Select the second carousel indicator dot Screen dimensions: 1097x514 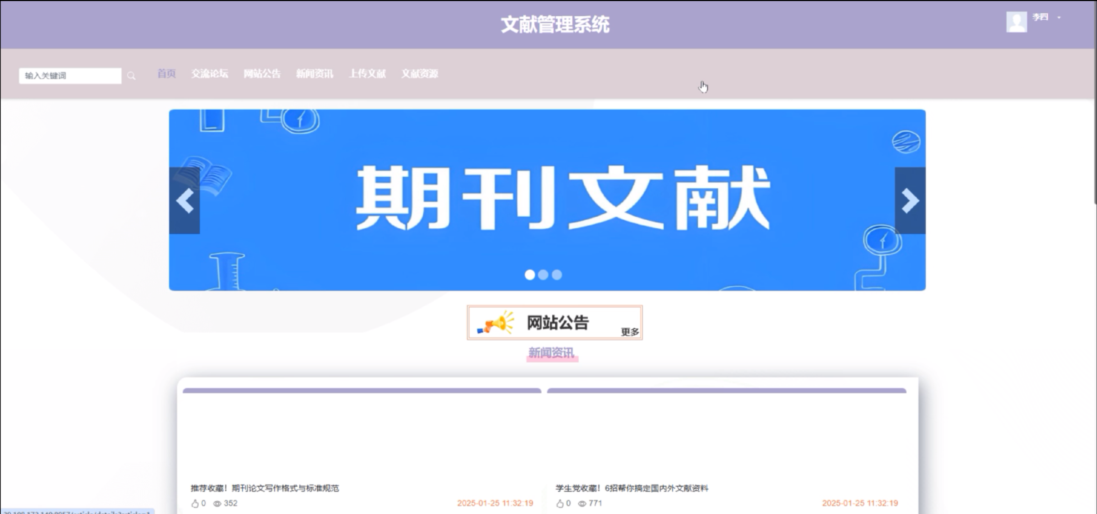543,275
